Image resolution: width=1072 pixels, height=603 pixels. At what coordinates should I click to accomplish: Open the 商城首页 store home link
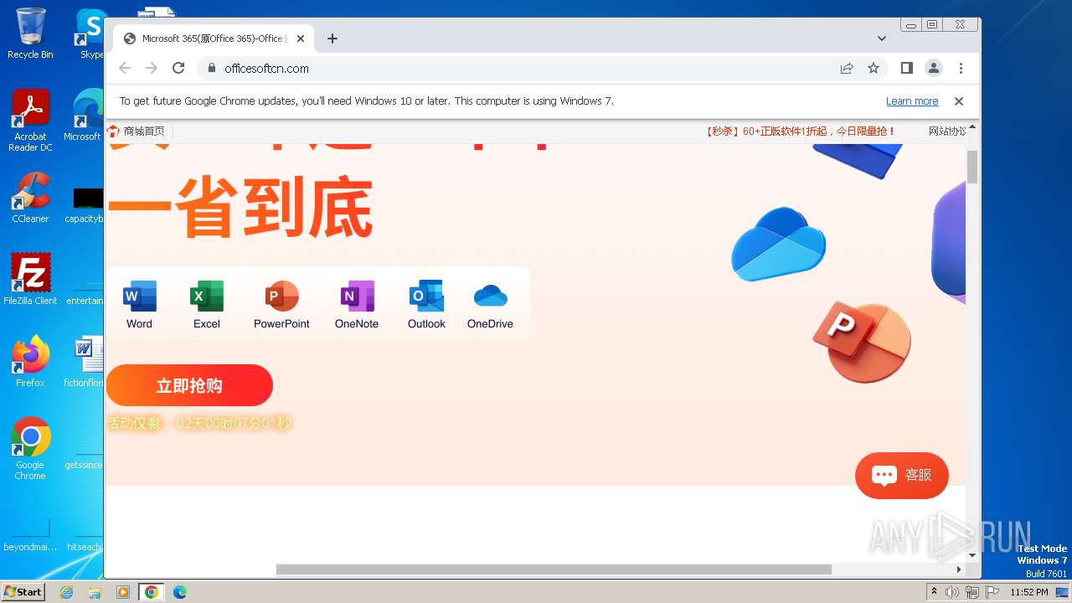pyautogui.click(x=136, y=131)
